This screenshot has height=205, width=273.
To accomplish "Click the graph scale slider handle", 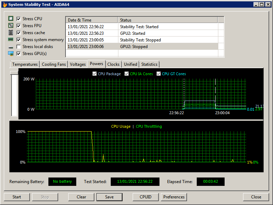I will click(14, 73).
